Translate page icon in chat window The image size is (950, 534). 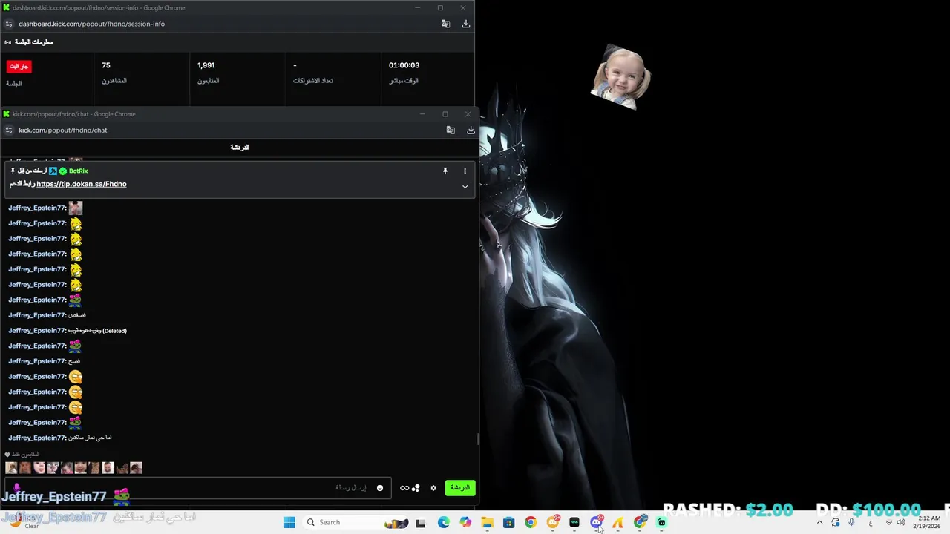451,130
